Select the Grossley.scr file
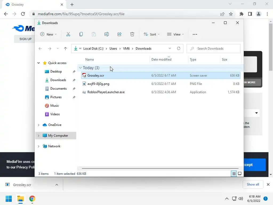Viewport: 273px width, 205px height. (x=160, y=76)
